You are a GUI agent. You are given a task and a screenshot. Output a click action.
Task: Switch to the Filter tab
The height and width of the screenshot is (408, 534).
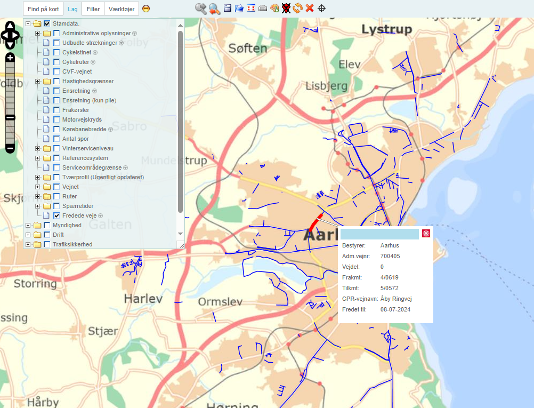(x=93, y=9)
